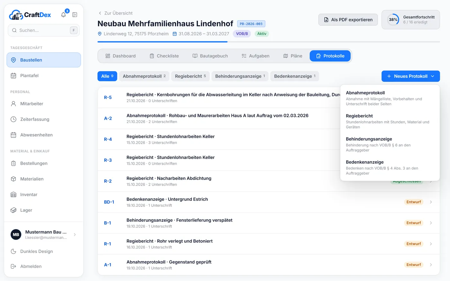The width and height of the screenshot is (450, 281).
Task: Open R-1 Rohr verlegt row chevron
Action: tap(431, 244)
